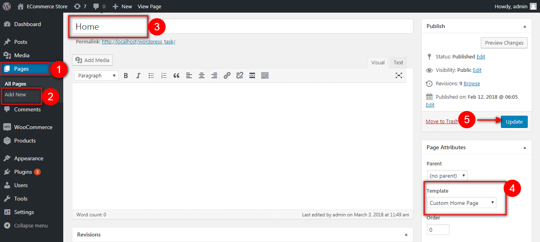This screenshot has width=540, height=242.
Task: Switch to the Text editor tab
Action: coord(398,62)
